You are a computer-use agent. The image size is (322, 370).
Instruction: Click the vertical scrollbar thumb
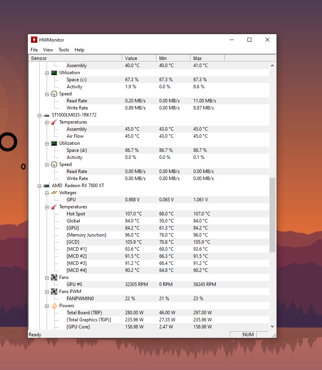272,215
